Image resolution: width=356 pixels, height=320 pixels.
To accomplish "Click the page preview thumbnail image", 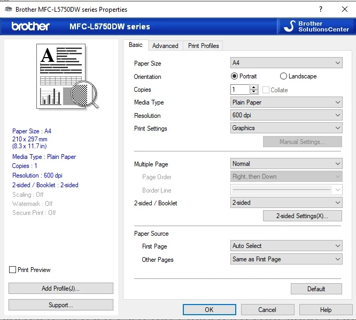I will tap(68, 77).
